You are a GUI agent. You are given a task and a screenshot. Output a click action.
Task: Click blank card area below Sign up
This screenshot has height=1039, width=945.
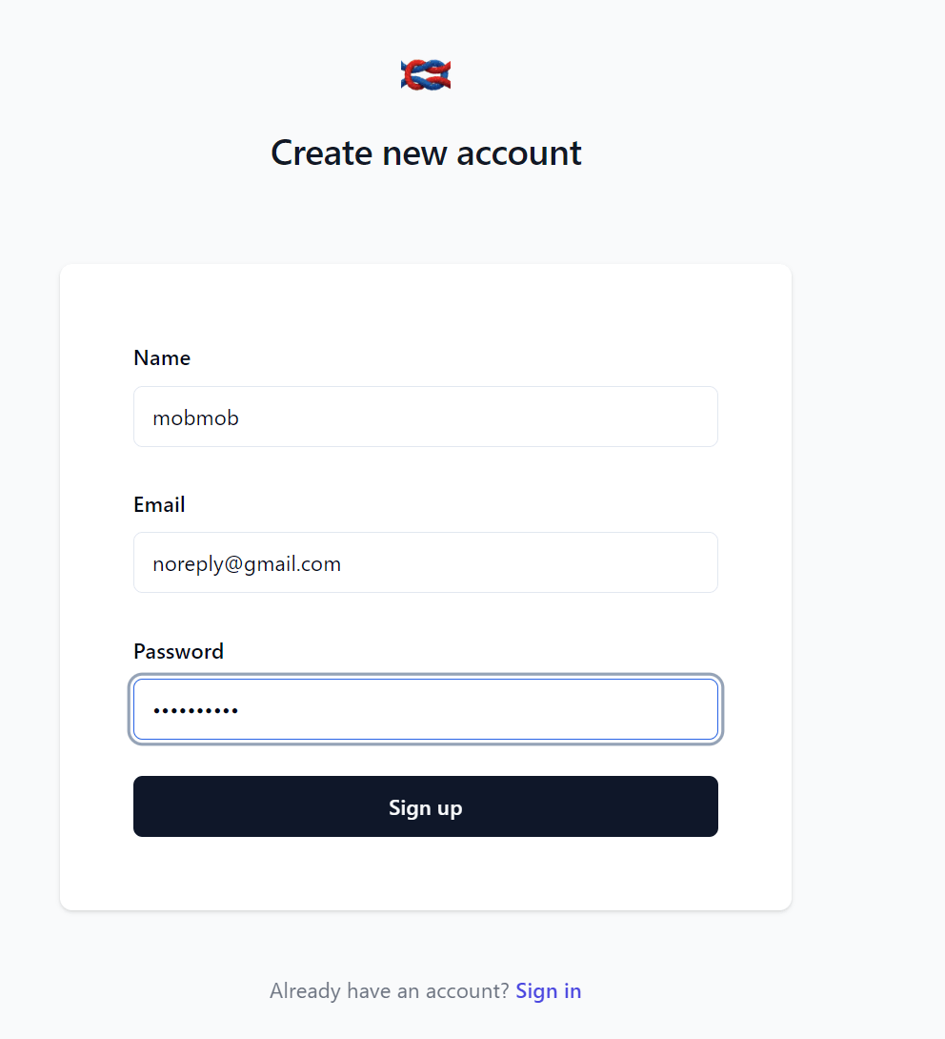426,875
